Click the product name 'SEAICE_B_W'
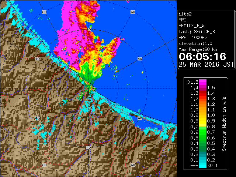This screenshot has height=177, width=236. pos(191,26)
